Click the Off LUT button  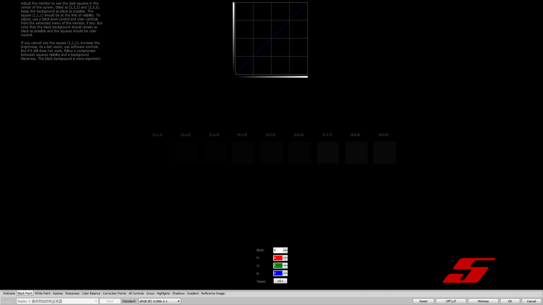click(x=451, y=301)
